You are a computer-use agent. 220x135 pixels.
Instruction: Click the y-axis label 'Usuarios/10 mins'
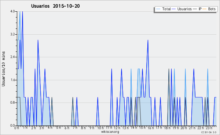point(3,69)
